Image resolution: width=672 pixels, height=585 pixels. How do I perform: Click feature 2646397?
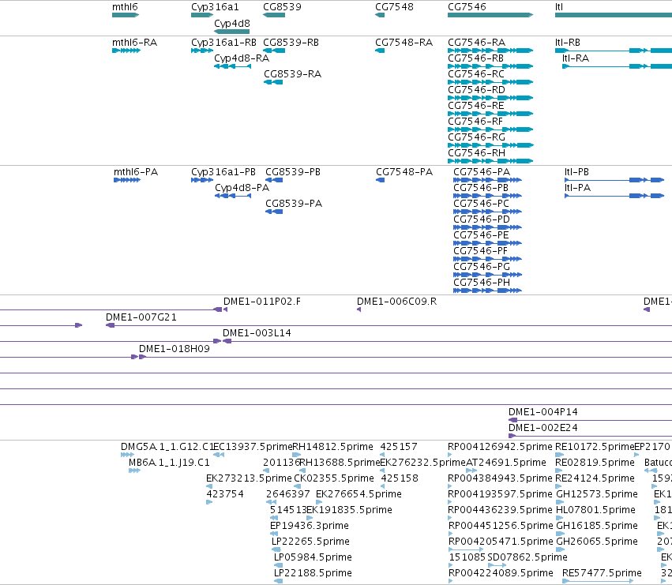point(271,502)
